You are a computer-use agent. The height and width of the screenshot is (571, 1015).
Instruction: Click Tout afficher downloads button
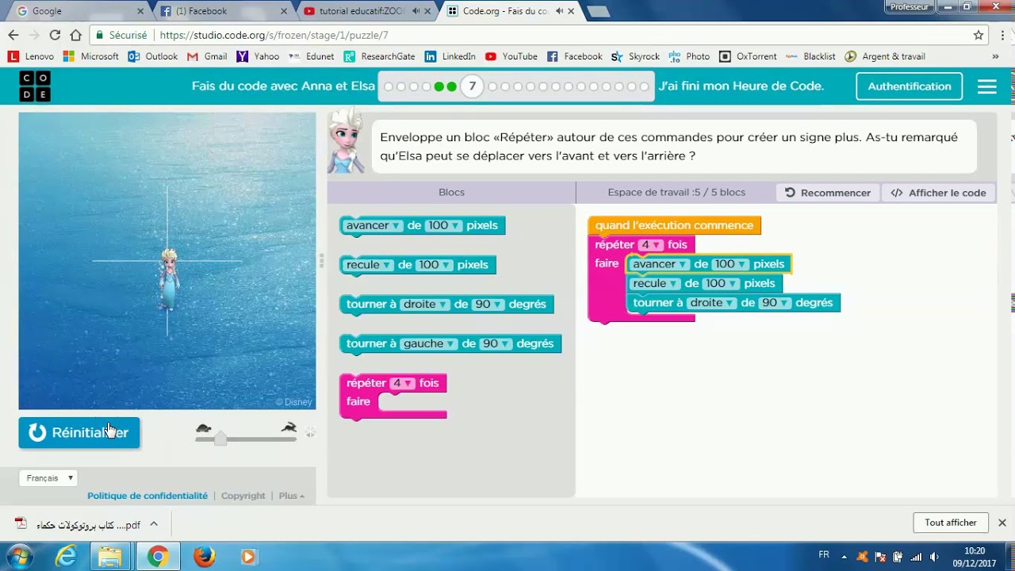pos(951,523)
